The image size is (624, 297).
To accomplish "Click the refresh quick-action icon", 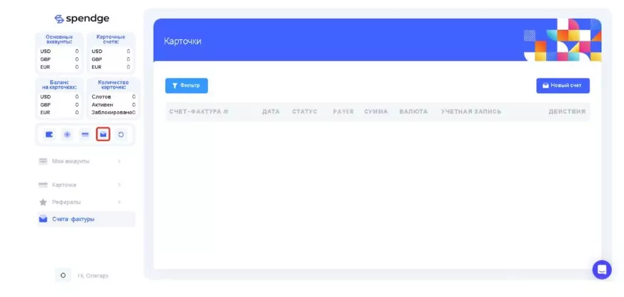I will 121,135.
